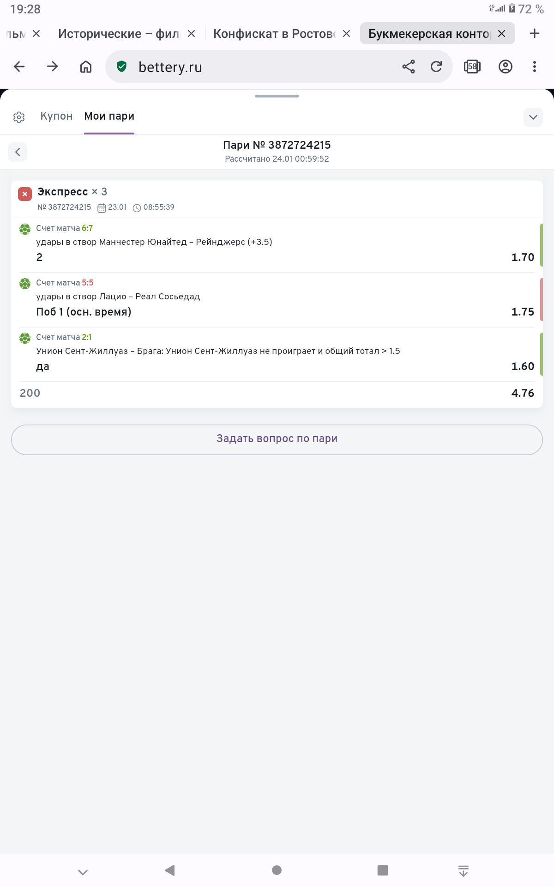554x887 pixels.
Task: Switch to the Купон tab
Action: click(56, 116)
